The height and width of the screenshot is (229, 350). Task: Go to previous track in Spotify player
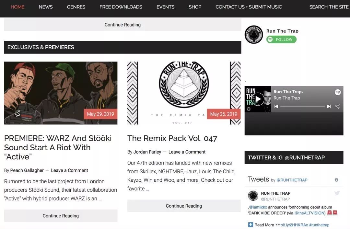(276, 107)
